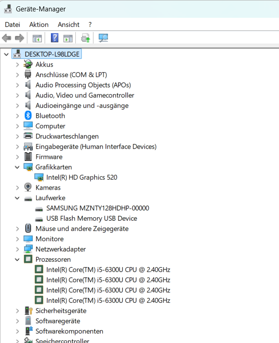Select the Monitore label

pyautogui.click(x=50, y=239)
